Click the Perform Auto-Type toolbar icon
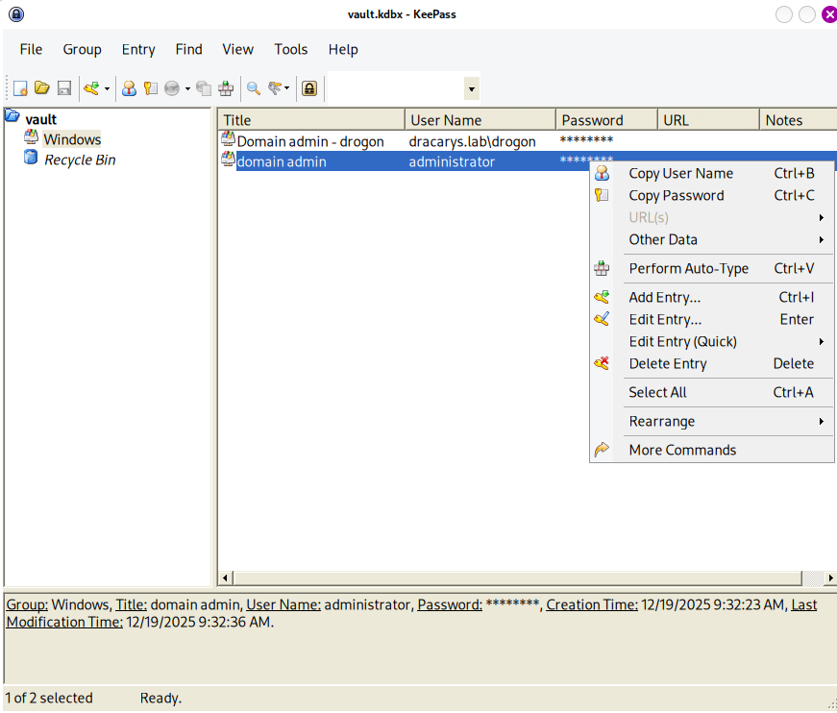Viewport: 837px width, 713px height. 226,88
